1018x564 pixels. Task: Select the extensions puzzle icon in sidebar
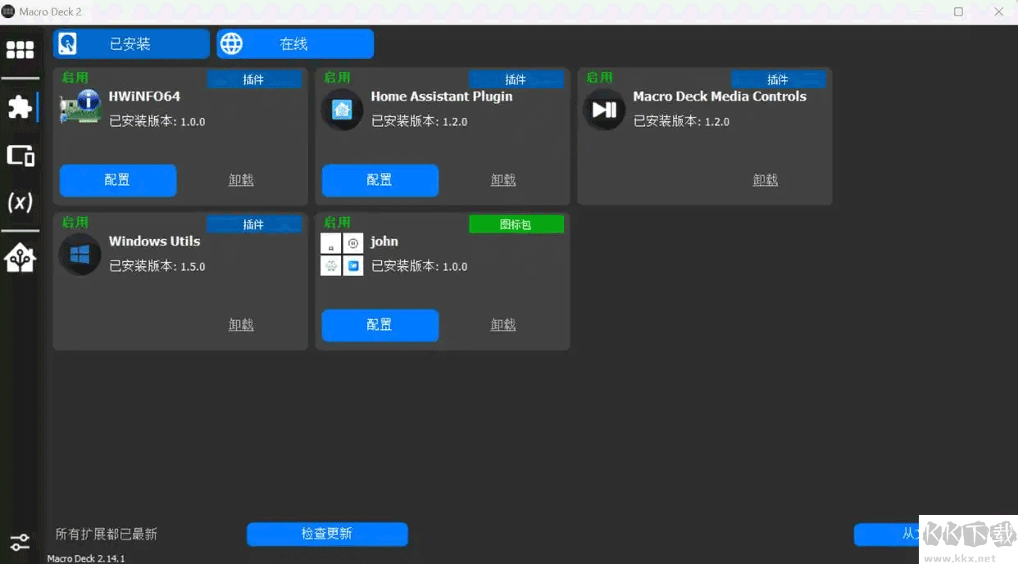(20, 106)
